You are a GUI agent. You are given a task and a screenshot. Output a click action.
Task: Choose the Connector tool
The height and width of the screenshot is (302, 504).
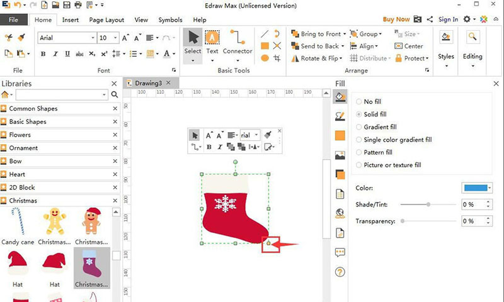[238, 43]
